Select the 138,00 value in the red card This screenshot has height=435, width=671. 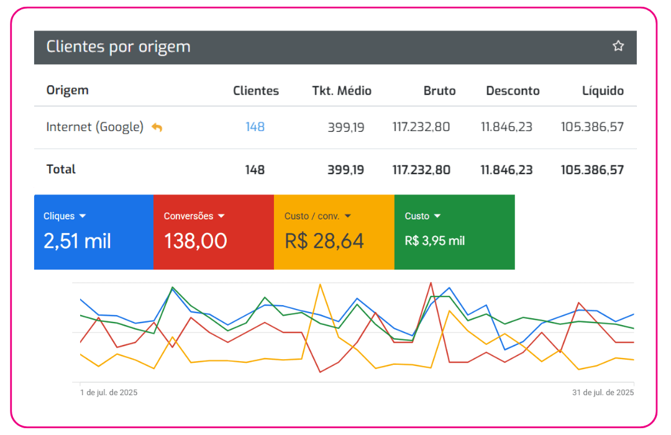pyautogui.click(x=196, y=240)
